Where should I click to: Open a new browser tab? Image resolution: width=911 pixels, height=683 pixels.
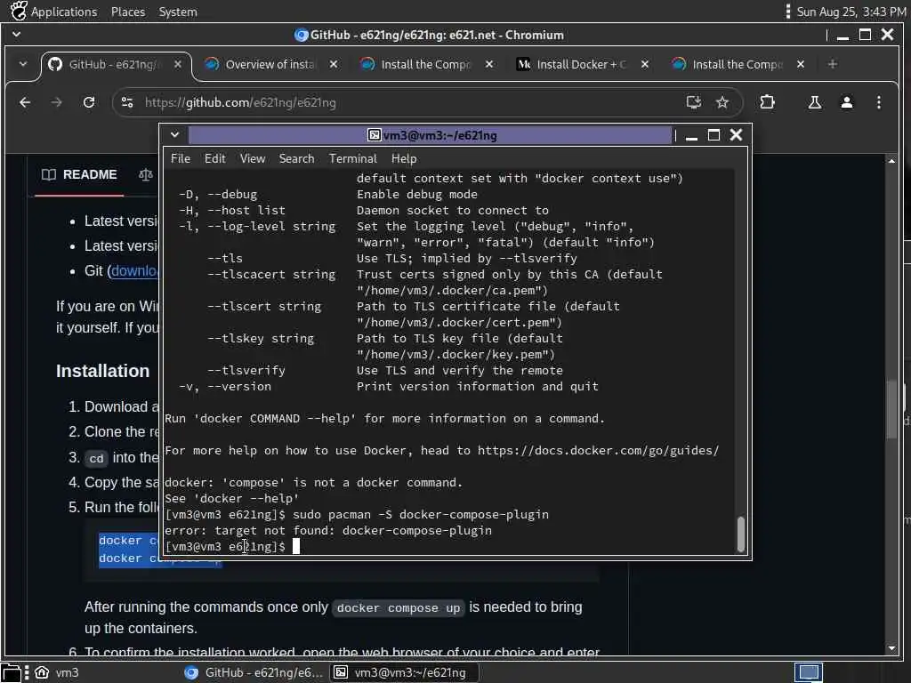tap(833, 64)
